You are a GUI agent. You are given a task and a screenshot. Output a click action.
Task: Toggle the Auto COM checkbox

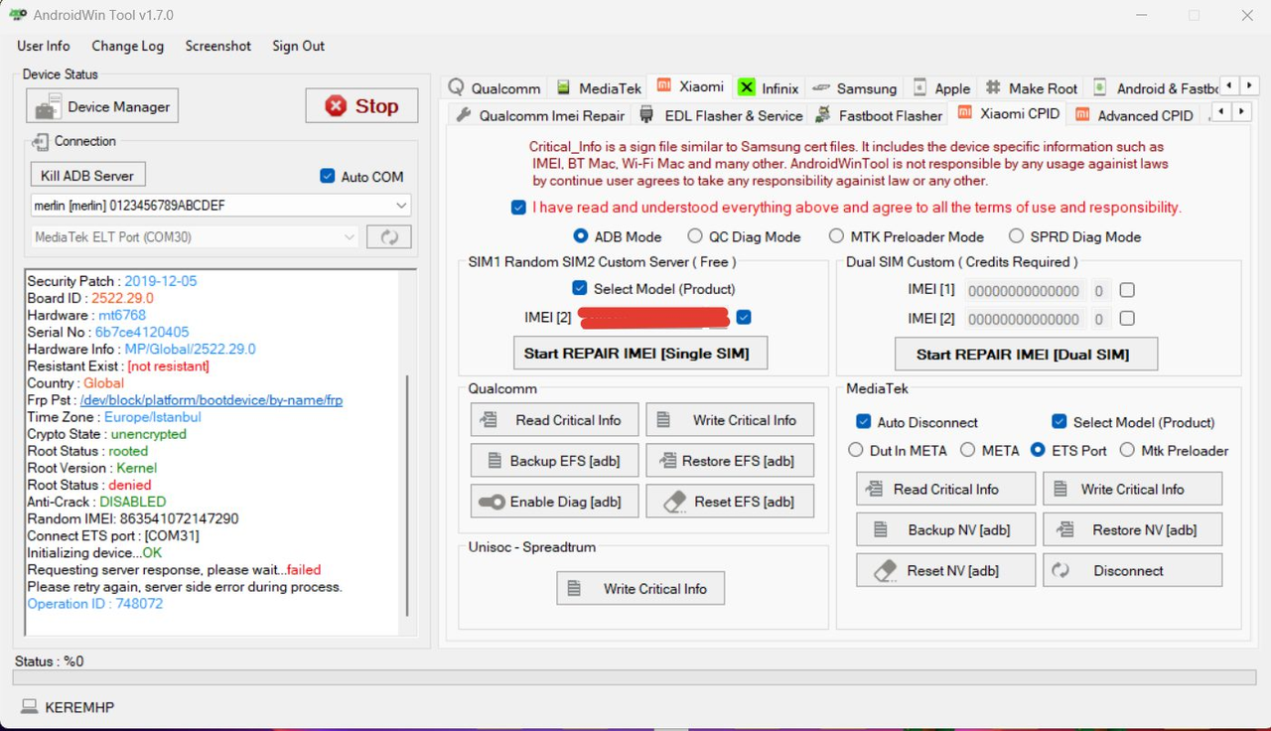pos(328,176)
